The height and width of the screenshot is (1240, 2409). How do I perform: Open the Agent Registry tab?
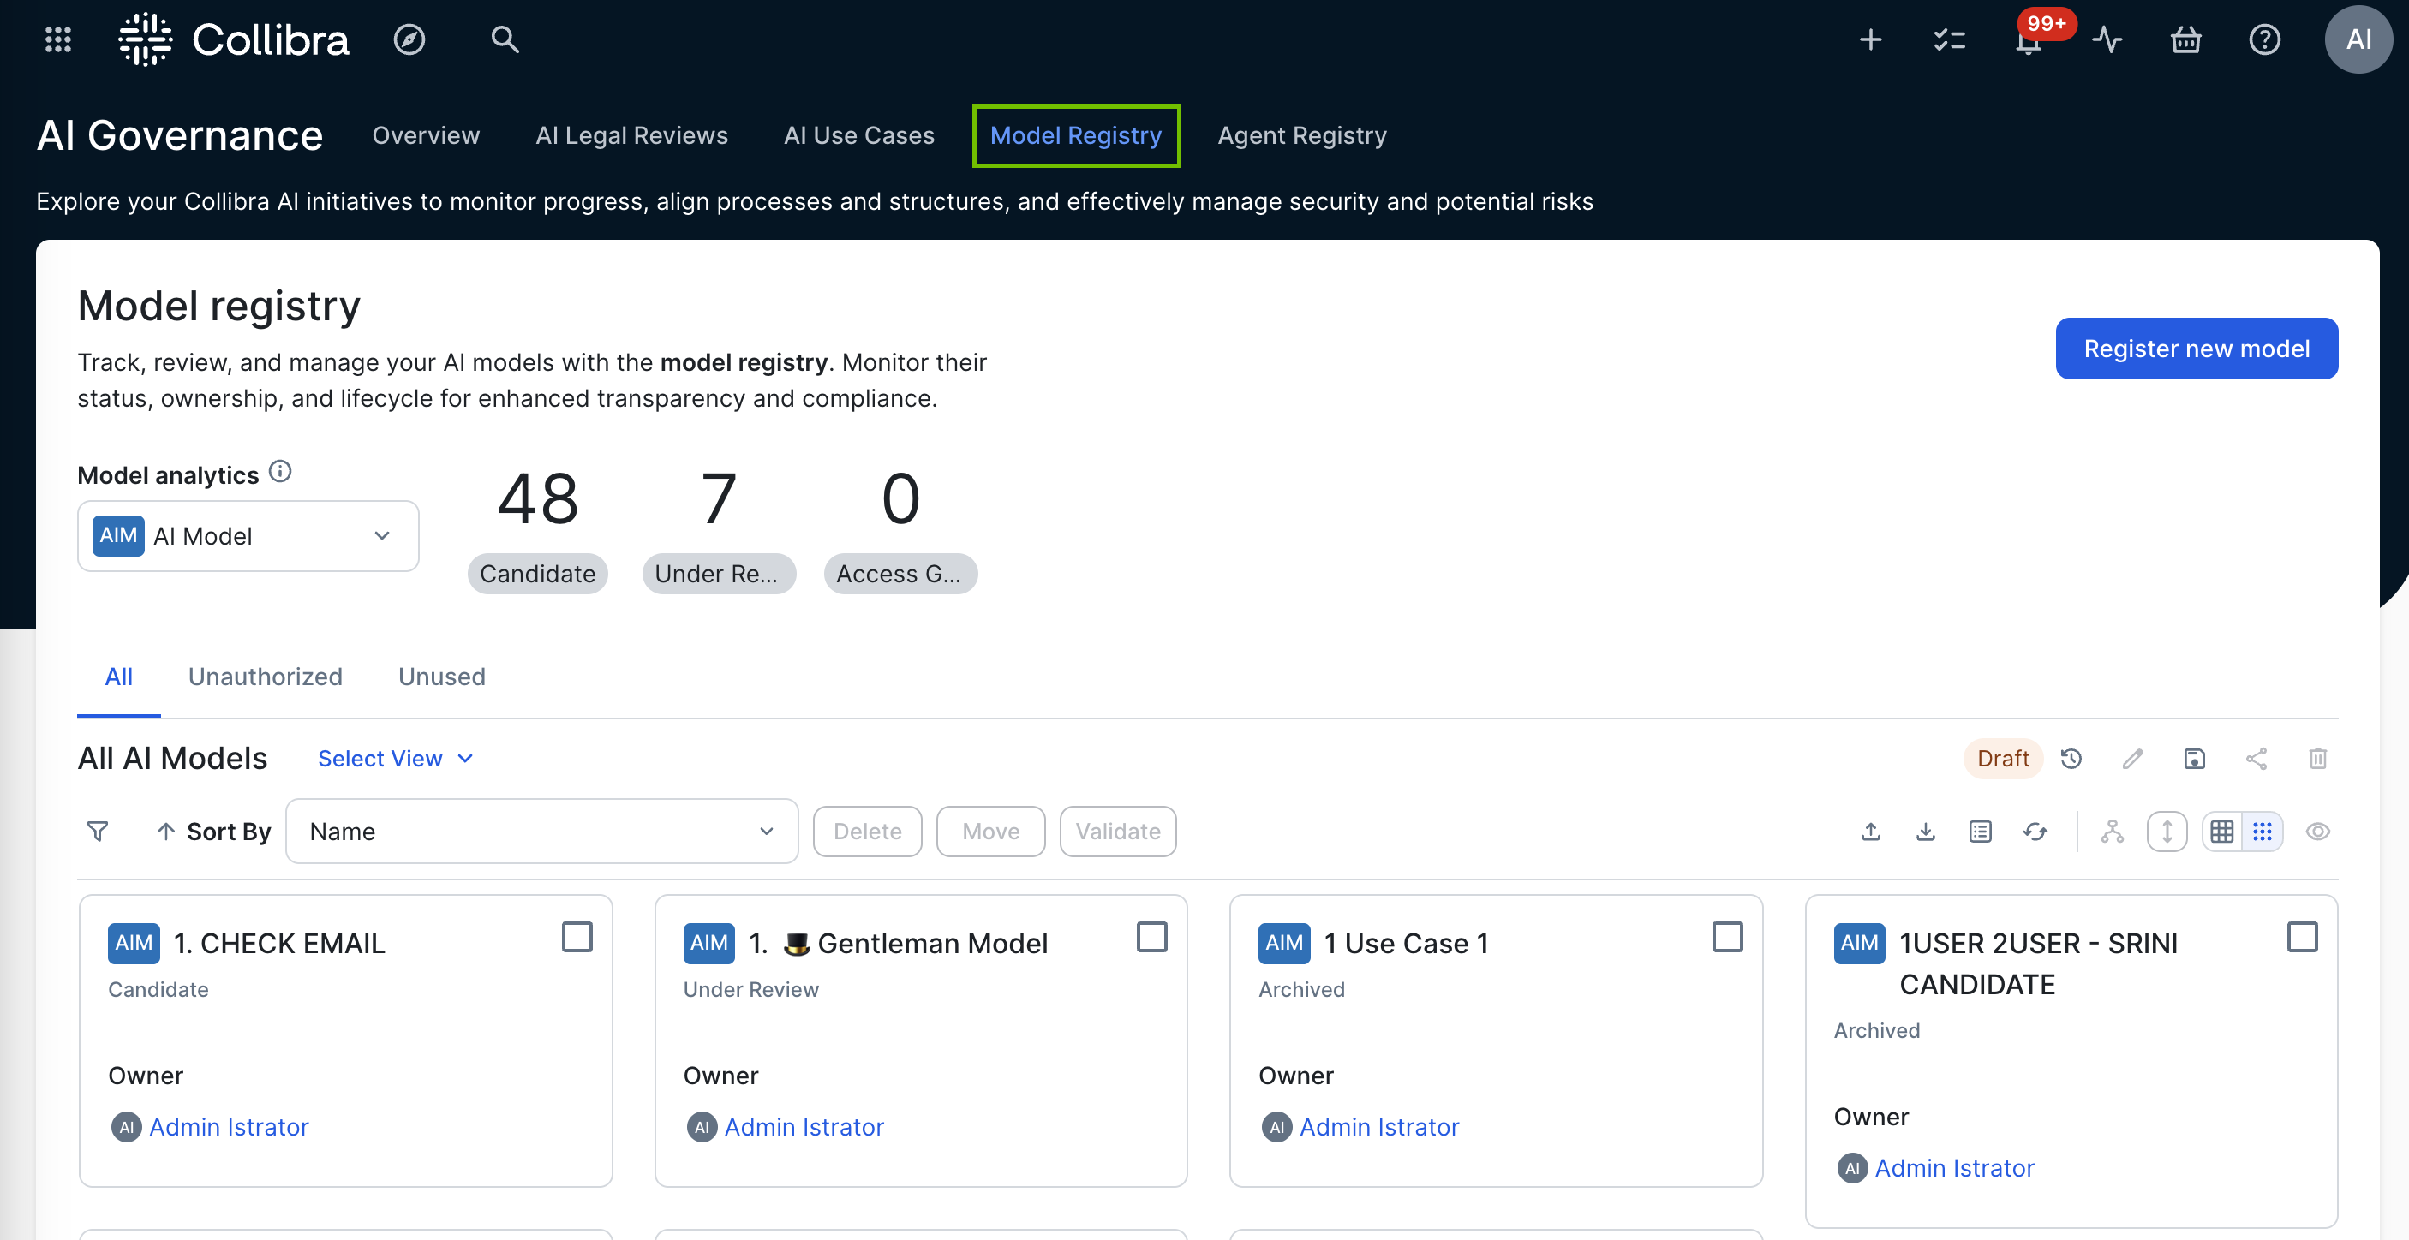click(1302, 135)
